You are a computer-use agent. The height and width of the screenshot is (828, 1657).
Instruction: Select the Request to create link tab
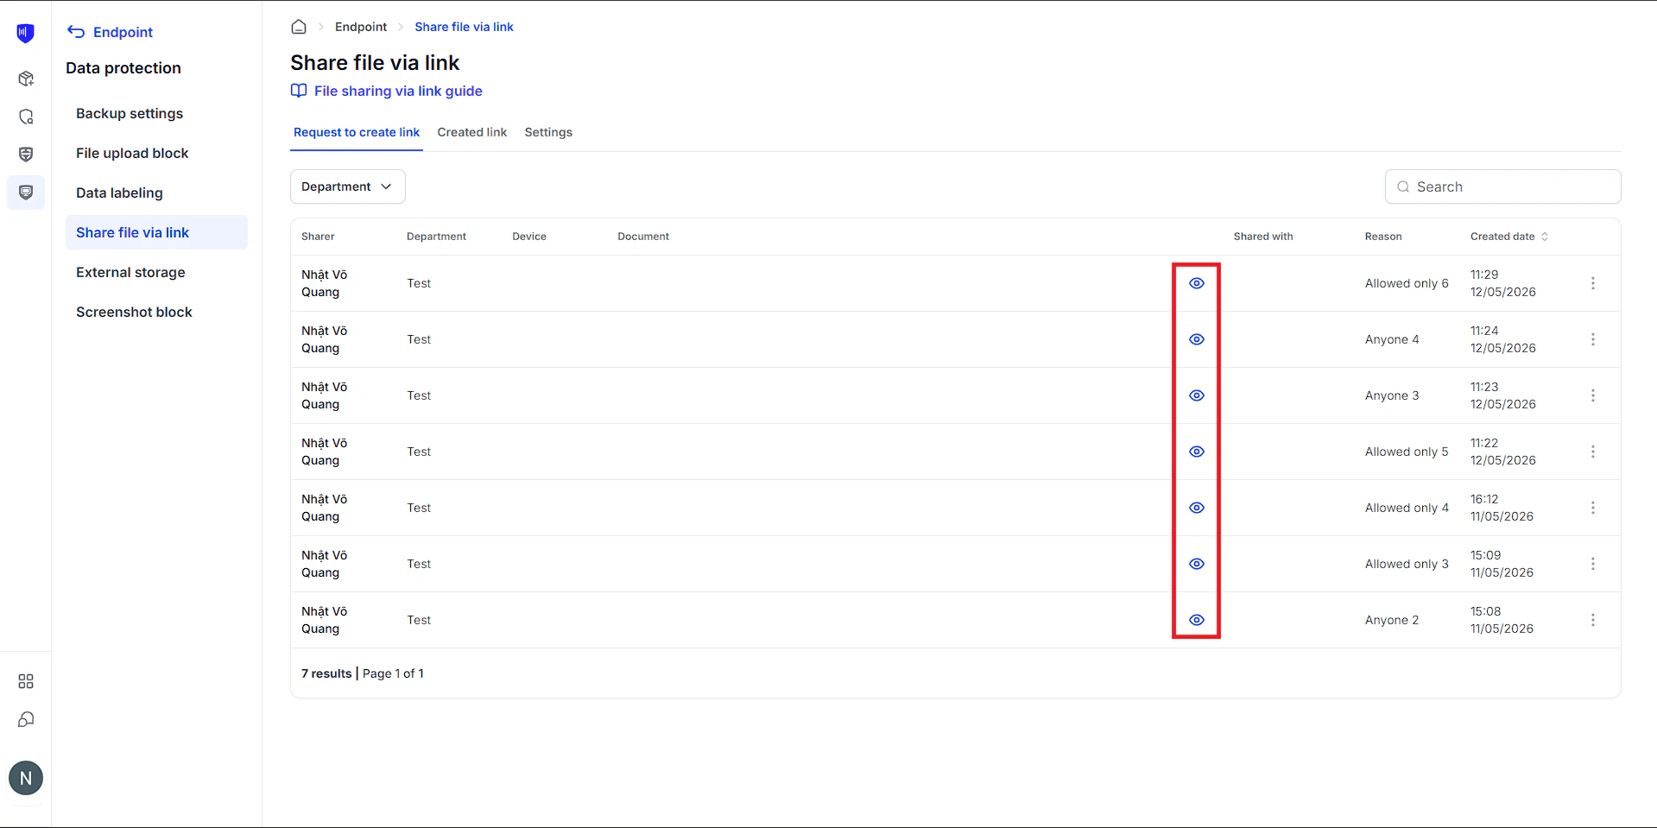click(357, 132)
